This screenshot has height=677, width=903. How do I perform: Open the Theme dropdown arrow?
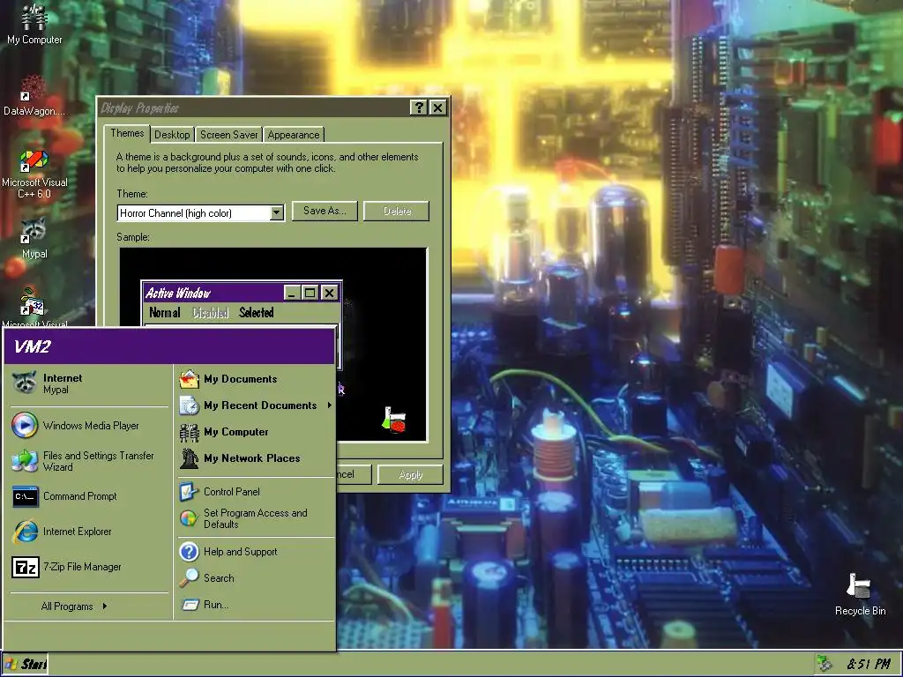coord(276,213)
